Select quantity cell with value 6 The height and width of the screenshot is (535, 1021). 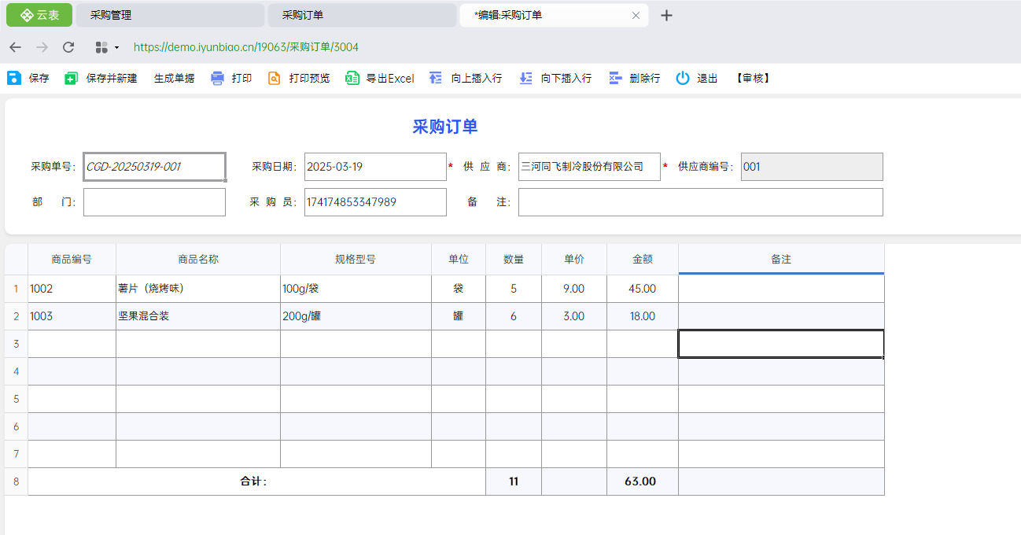coord(514,316)
